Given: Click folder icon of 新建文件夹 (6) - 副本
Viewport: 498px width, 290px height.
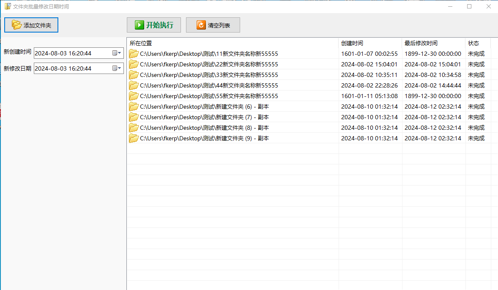Looking at the screenshot, I should coord(134,107).
